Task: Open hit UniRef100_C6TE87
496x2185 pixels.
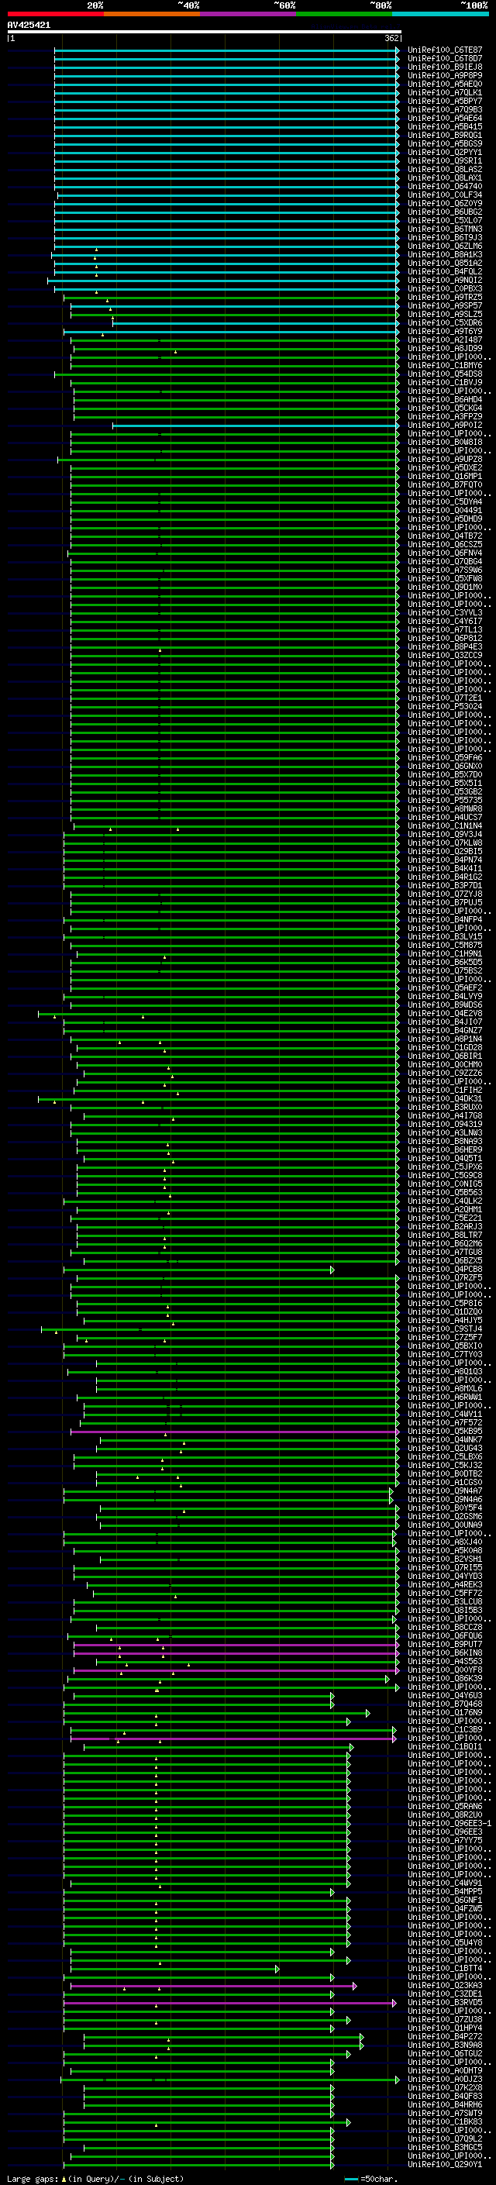Action: pyautogui.click(x=445, y=50)
